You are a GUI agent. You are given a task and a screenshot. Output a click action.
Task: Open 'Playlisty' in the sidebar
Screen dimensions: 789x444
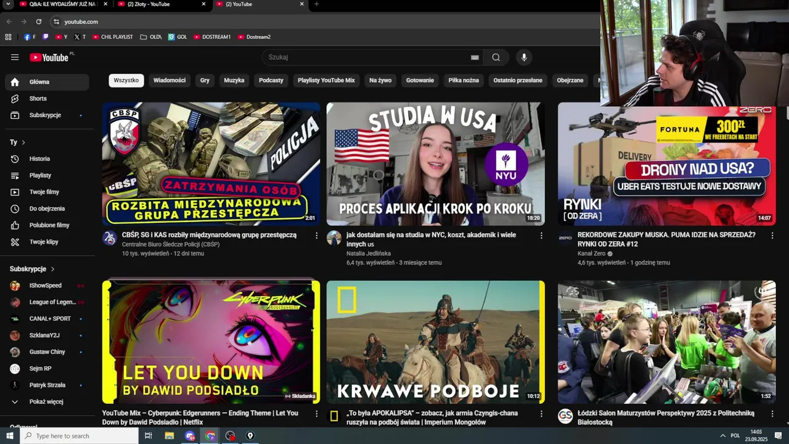47,175
